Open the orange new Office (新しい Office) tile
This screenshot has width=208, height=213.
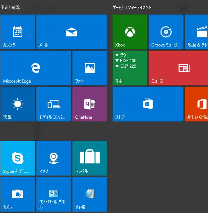pos(197,104)
